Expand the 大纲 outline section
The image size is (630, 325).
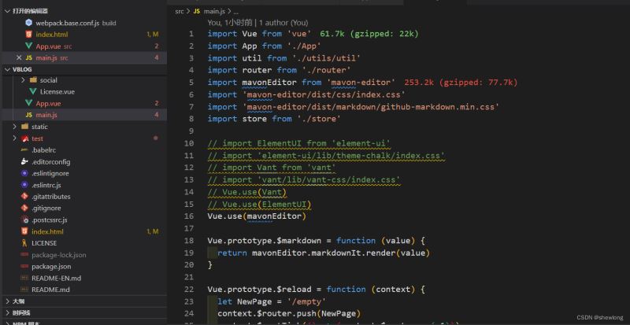coord(7,301)
